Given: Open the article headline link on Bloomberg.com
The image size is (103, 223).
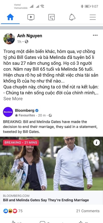Looking at the screenshot, I should pyautogui.click(x=46, y=200).
